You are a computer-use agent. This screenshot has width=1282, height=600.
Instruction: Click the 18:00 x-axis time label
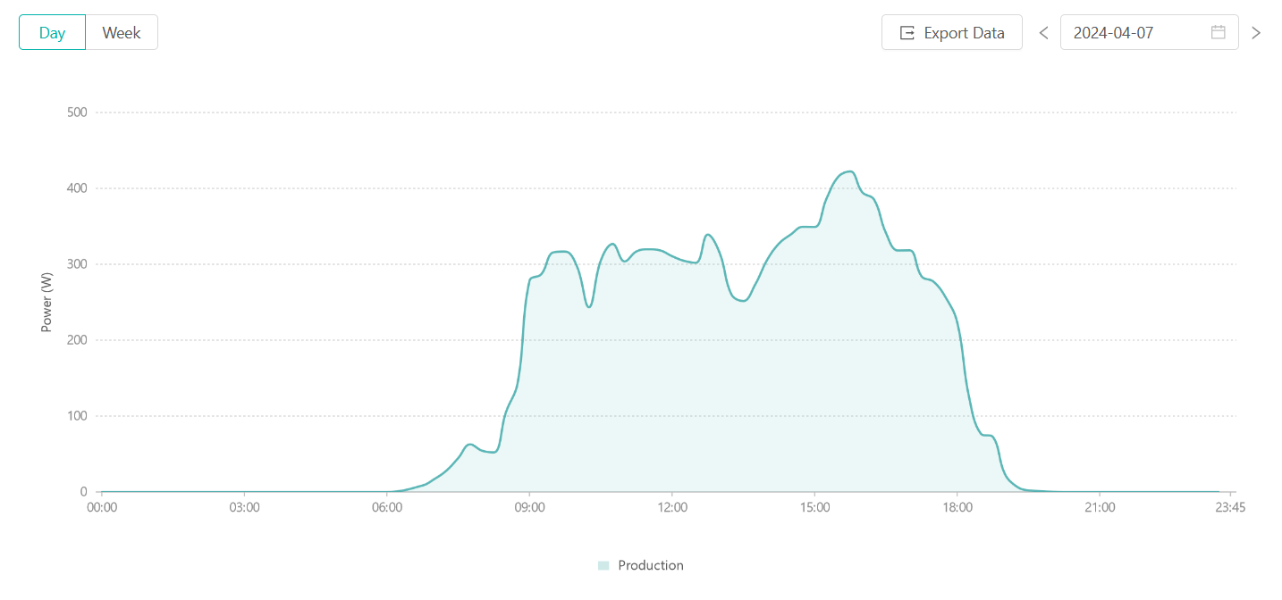[957, 507]
